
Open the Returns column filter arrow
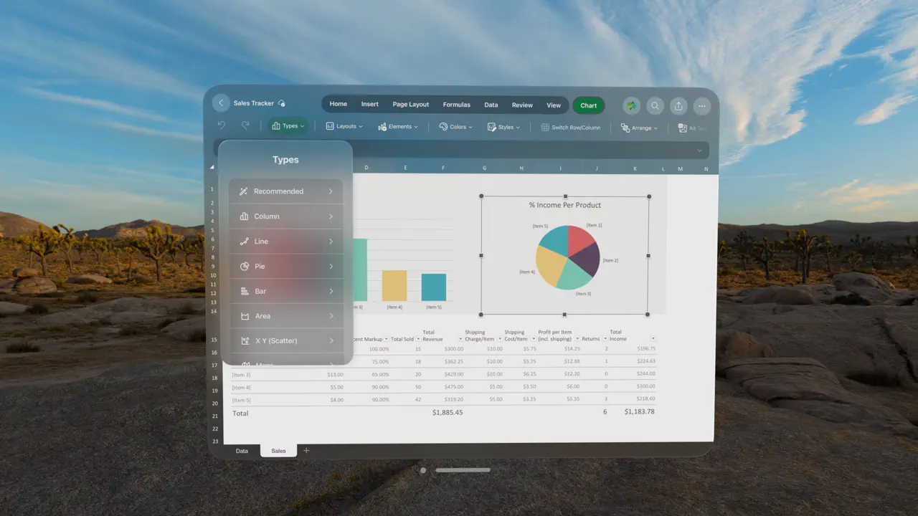click(x=605, y=339)
